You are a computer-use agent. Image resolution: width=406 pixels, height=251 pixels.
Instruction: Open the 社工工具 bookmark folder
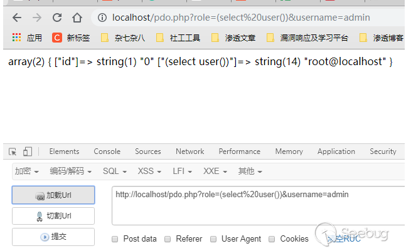point(178,38)
